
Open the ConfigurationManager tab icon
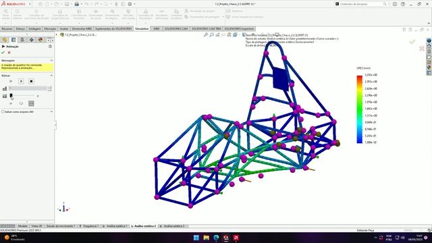pos(22,40)
